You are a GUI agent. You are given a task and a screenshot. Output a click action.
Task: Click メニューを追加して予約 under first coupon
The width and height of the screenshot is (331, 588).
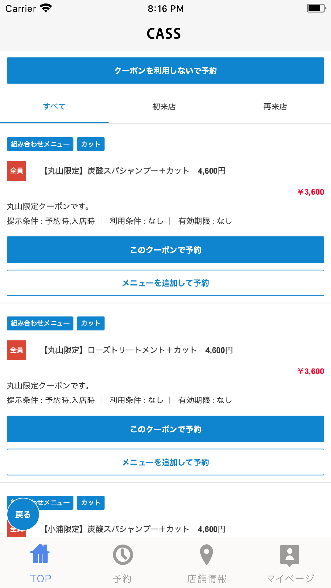[165, 283]
